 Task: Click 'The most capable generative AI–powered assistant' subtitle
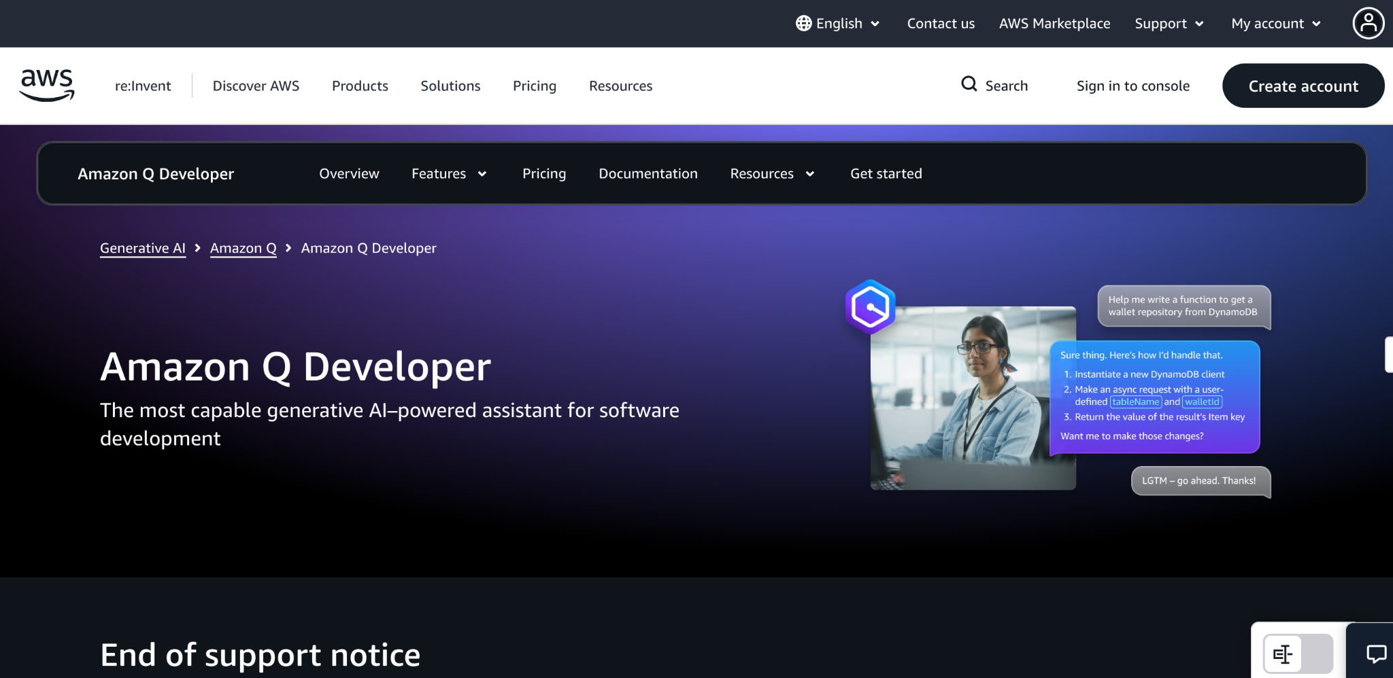point(390,424)
